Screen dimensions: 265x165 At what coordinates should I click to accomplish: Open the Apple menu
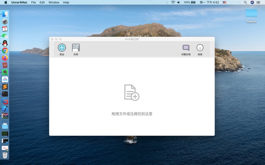[6, 2]
